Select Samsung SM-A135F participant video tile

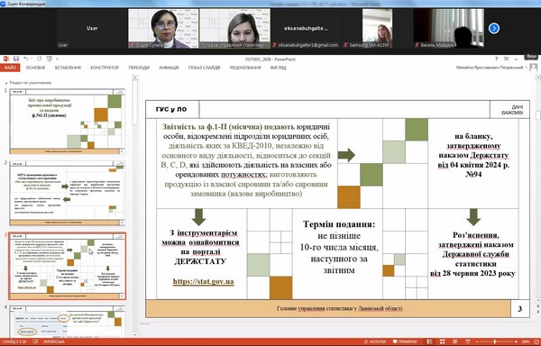378,28
